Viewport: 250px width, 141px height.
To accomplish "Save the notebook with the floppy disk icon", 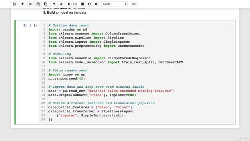I will coord(14,4).
